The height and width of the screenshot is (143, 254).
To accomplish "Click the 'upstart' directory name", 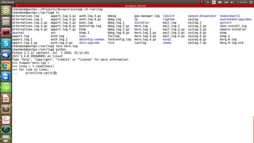I will (225, 23).
